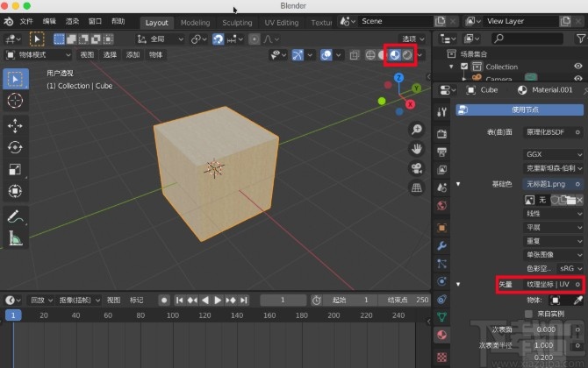Collapse the 基础色 section triangle
Viewport: 588px width, 368px height.
457,185
